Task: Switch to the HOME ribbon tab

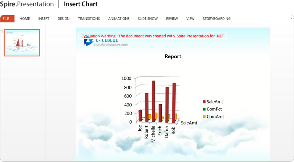Action: (25, 19)
